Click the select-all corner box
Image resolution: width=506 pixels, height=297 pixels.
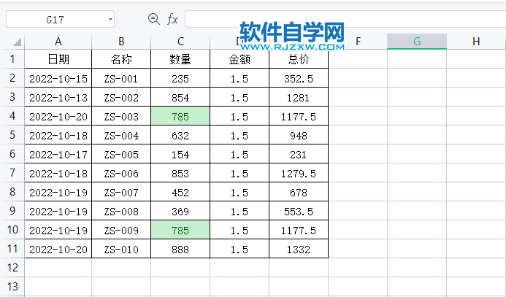(12, 42)
